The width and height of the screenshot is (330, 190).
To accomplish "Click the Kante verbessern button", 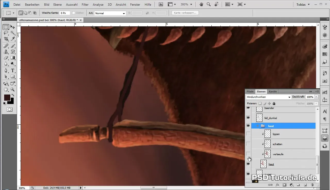I will pos(185,13).
